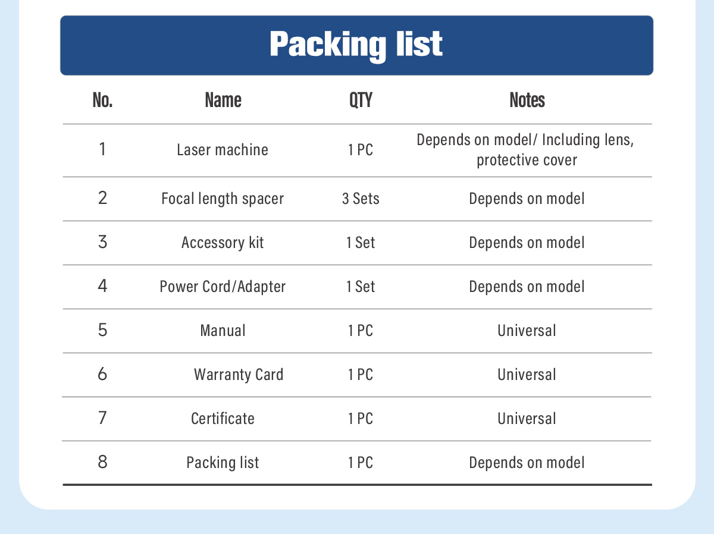Select row number 4

tap(103, 287)
